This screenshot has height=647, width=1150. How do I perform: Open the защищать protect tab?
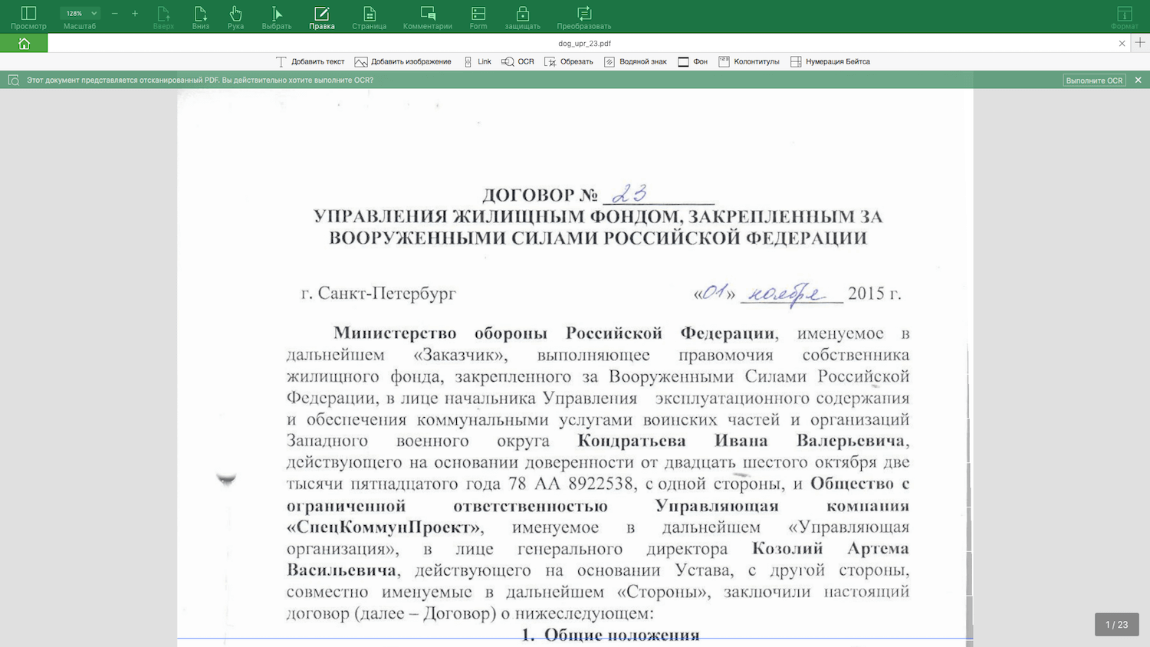(522, 18)
